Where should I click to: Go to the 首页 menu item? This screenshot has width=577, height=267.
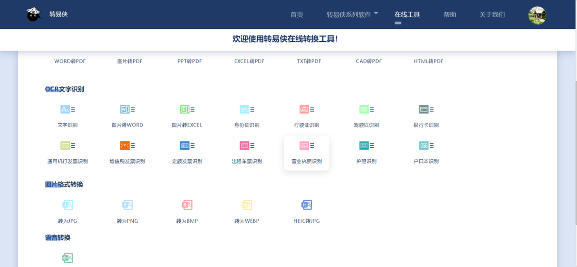(297, 14)
